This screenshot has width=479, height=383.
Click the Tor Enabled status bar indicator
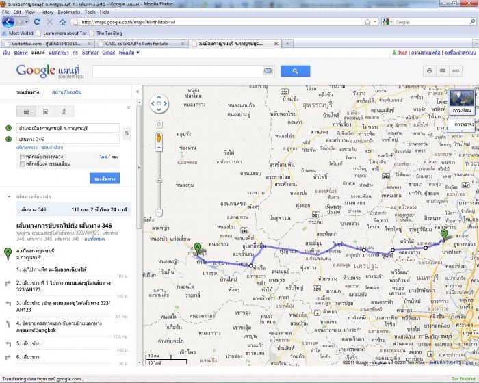click(463, 379)
